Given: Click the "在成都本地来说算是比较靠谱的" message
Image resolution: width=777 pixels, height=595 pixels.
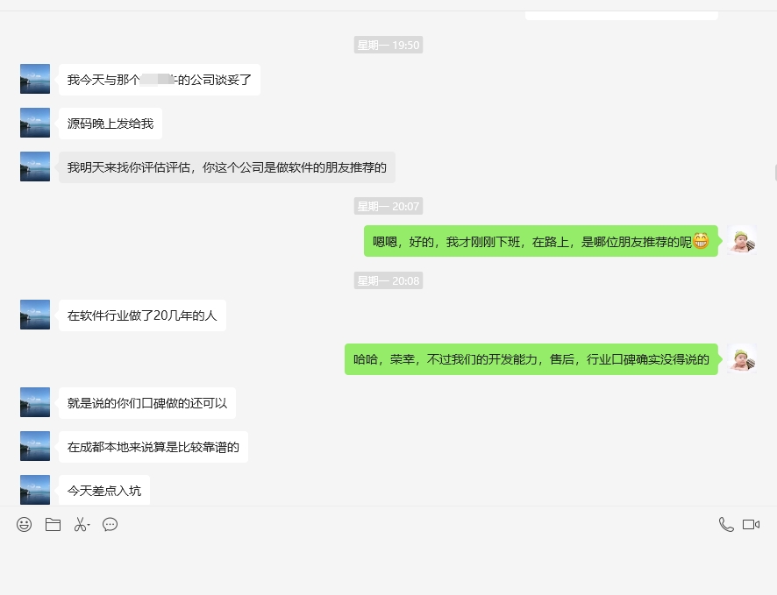Looking at the screenshot, I should coord(153,447).
